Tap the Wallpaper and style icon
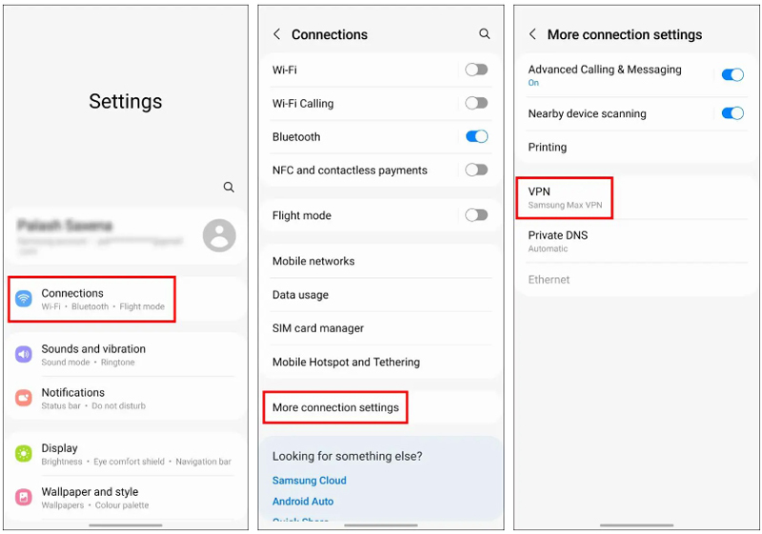The height and width of the screenshot is (534, 762). coord(24,497)
